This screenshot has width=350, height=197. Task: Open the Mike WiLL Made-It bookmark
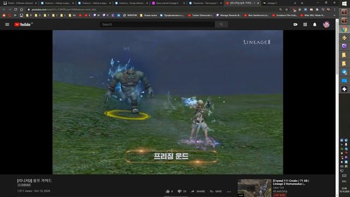tap(312, 15)
